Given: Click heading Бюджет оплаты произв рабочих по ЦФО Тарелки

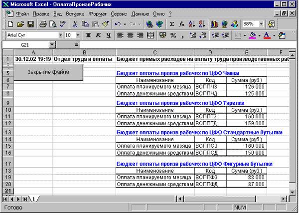Looking at the screenshot, I should 180,103.
